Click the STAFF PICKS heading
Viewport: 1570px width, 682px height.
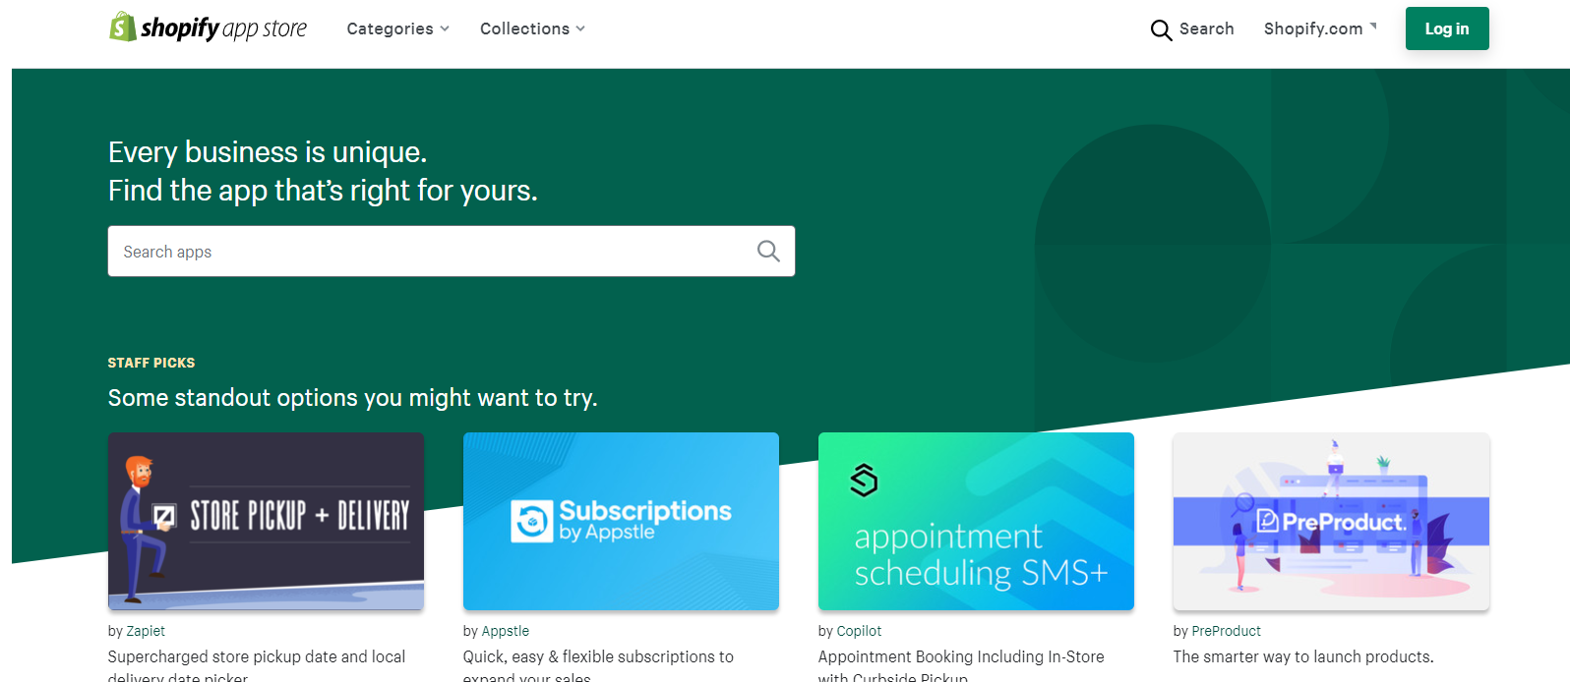click(151, 363)
